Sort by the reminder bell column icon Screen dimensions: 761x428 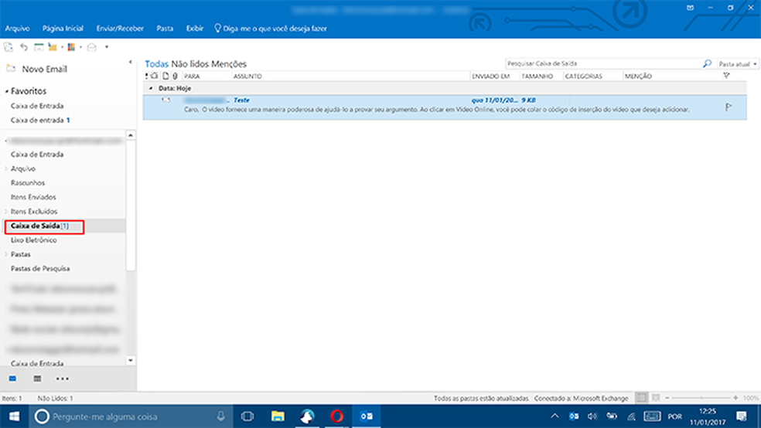coord(155,76)
